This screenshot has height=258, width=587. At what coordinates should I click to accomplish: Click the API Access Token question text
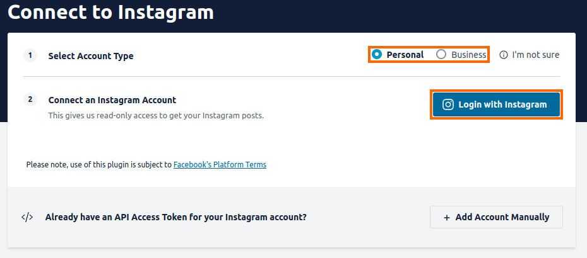[x=176, y=217]
